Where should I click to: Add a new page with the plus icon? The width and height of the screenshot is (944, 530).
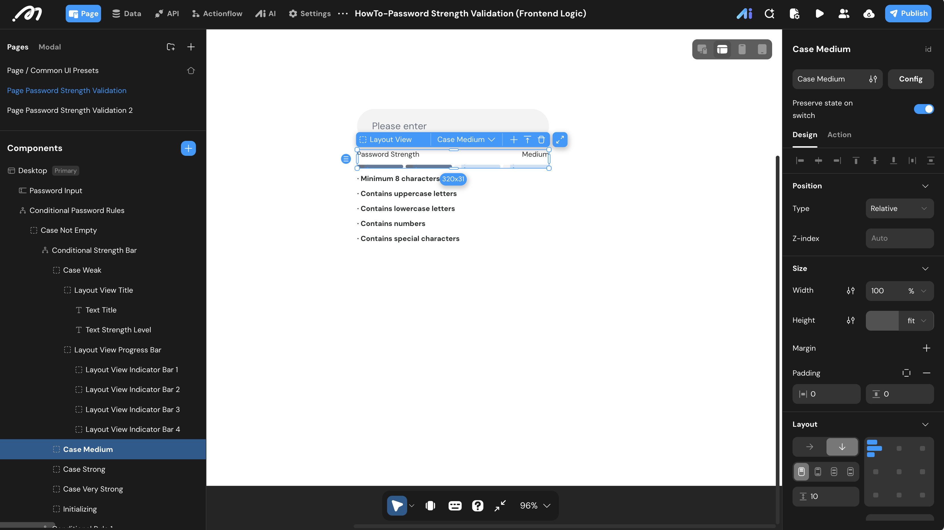(191, 47)
